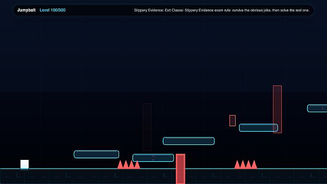This screenshot has height=184, width=327.
Task: Click the Slippery Evidence hint text
Action: click(x=222, y=10)
